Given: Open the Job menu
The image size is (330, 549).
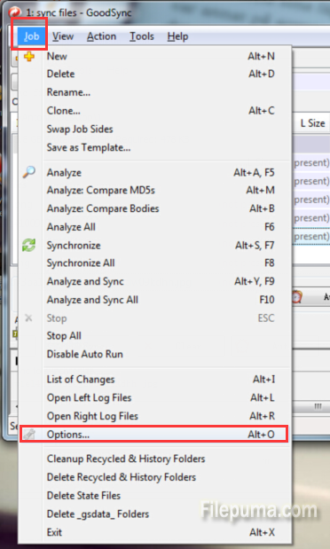Looking at the screenshot, I should 32,36.
